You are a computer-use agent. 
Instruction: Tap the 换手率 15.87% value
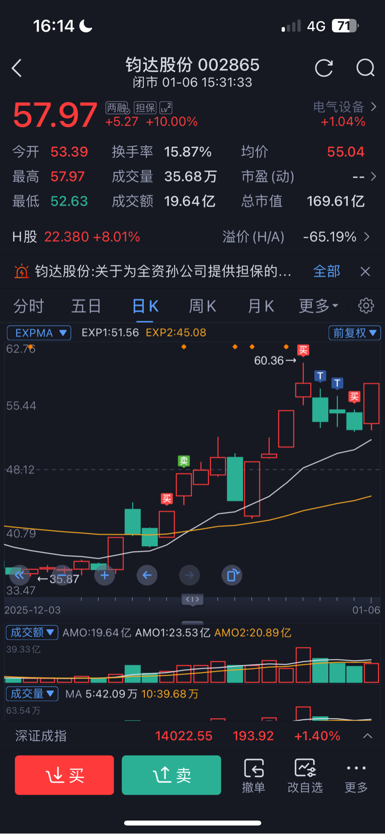pos(188,152)
